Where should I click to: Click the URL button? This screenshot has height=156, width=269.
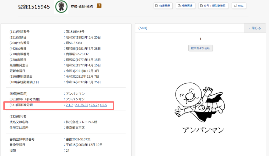(x=239, y=6)
